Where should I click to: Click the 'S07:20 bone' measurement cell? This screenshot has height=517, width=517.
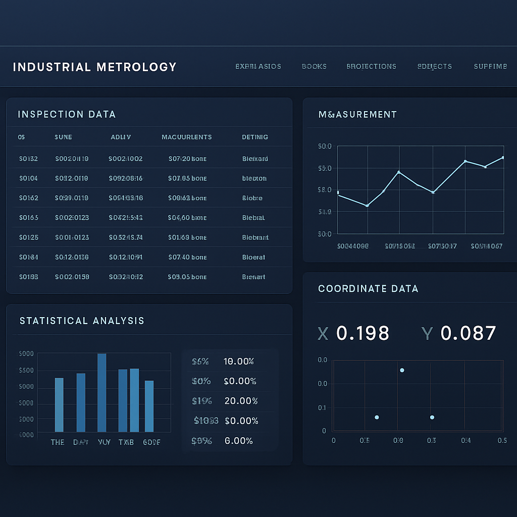tap(188, 159)
